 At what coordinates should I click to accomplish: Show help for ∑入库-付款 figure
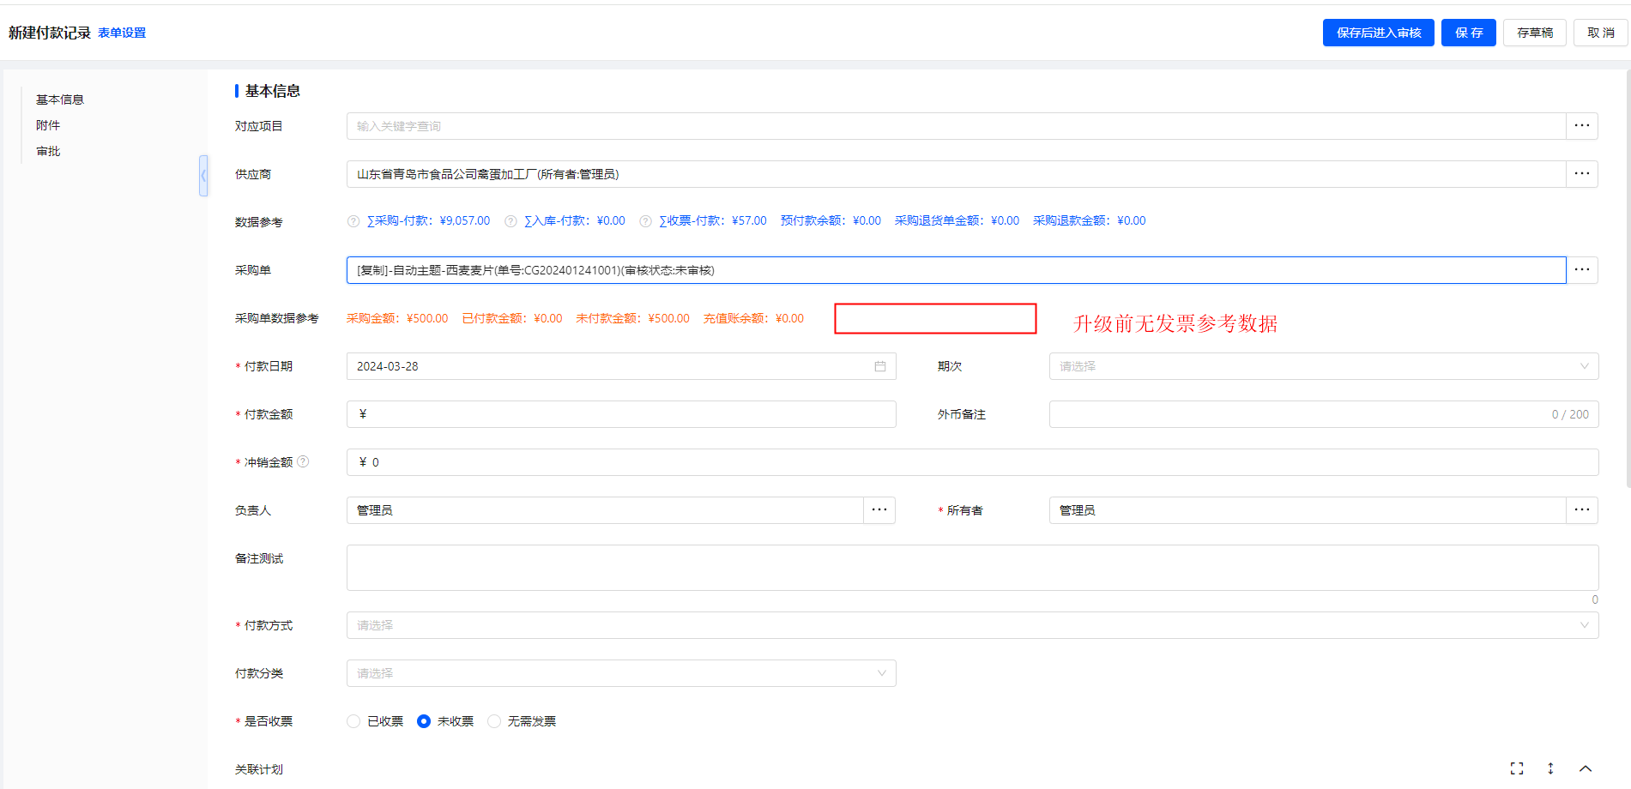(x=510, y=221)
